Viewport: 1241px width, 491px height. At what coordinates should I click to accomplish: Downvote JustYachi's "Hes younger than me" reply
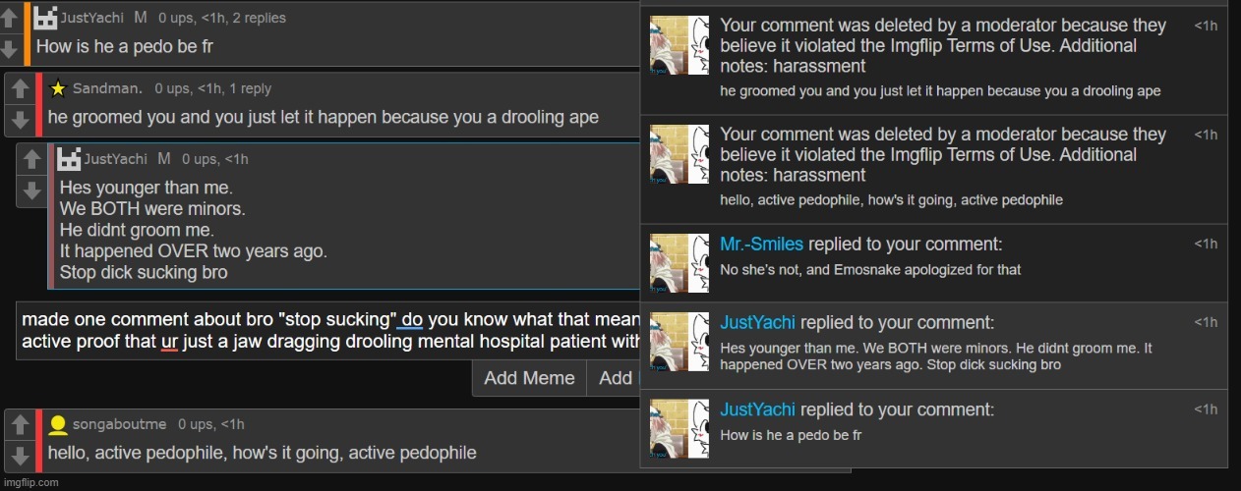pyautogui.click(x=31, y=190)
